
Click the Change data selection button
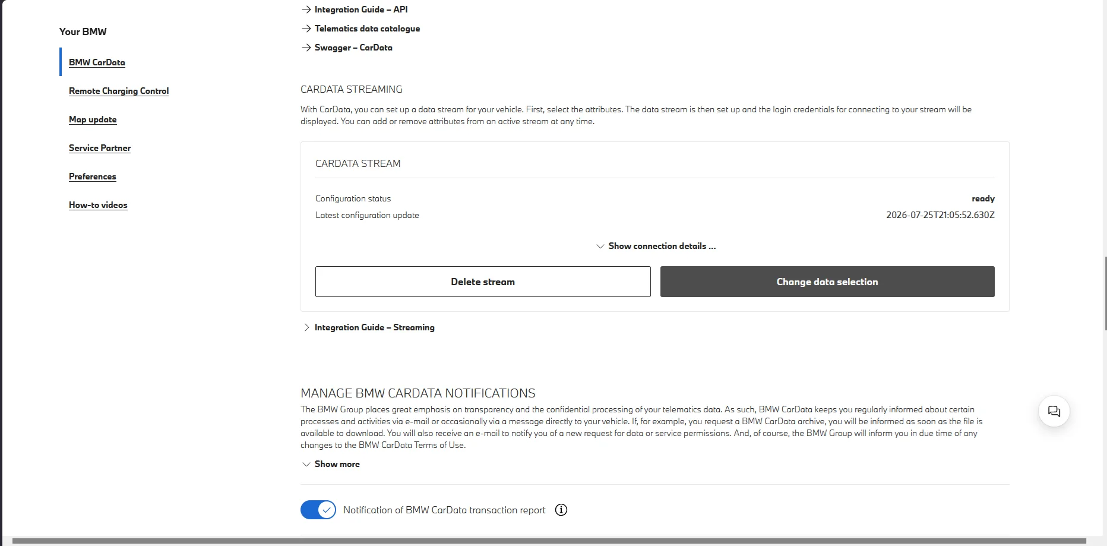(827, 282)
